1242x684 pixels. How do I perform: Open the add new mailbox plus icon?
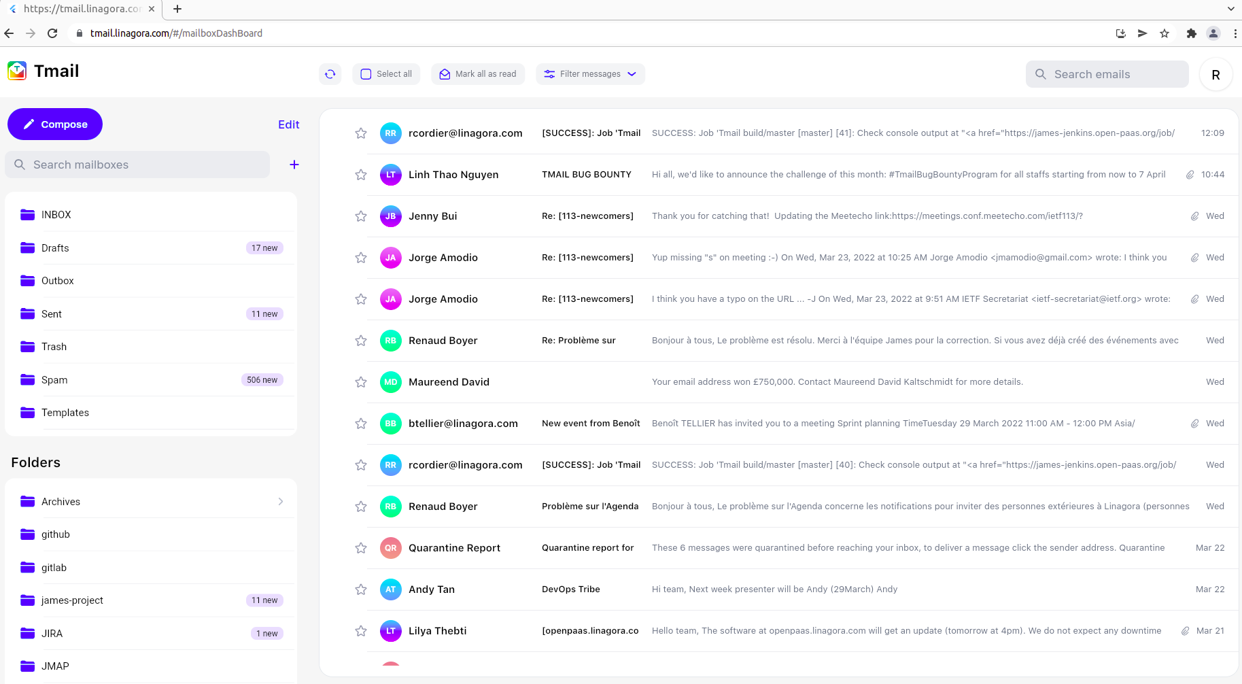coord(294,165)
